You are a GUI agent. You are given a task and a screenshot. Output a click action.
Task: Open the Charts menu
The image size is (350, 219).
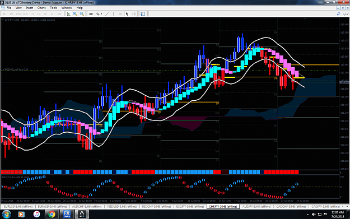pos(41,8)
